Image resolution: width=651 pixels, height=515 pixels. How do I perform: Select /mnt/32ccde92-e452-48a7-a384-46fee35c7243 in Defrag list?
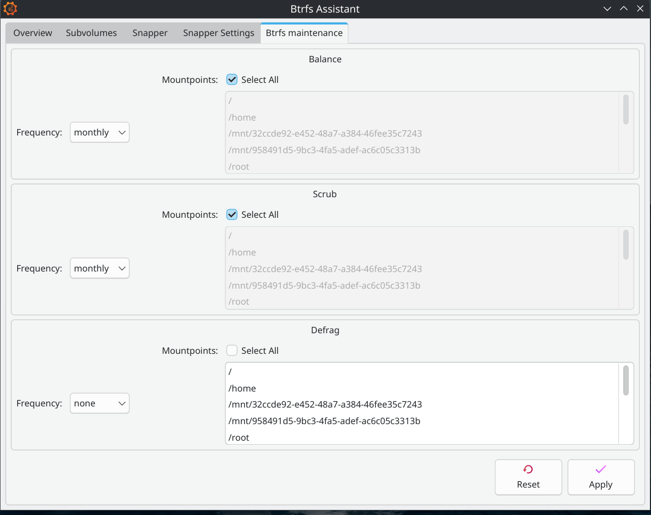click(422, 405)
